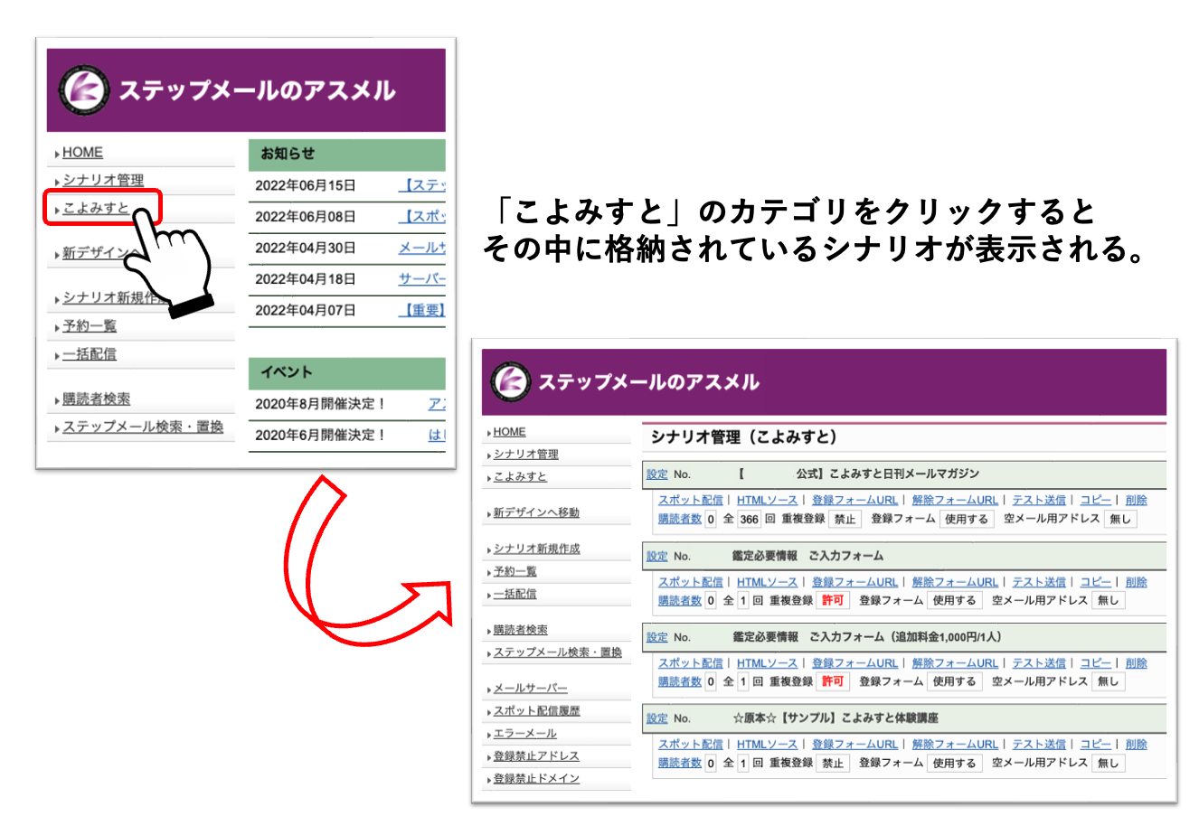This screenshot has width=1199, height=826.
Task: Open the 2022年06月08日 news link
Action: point(422,217)
